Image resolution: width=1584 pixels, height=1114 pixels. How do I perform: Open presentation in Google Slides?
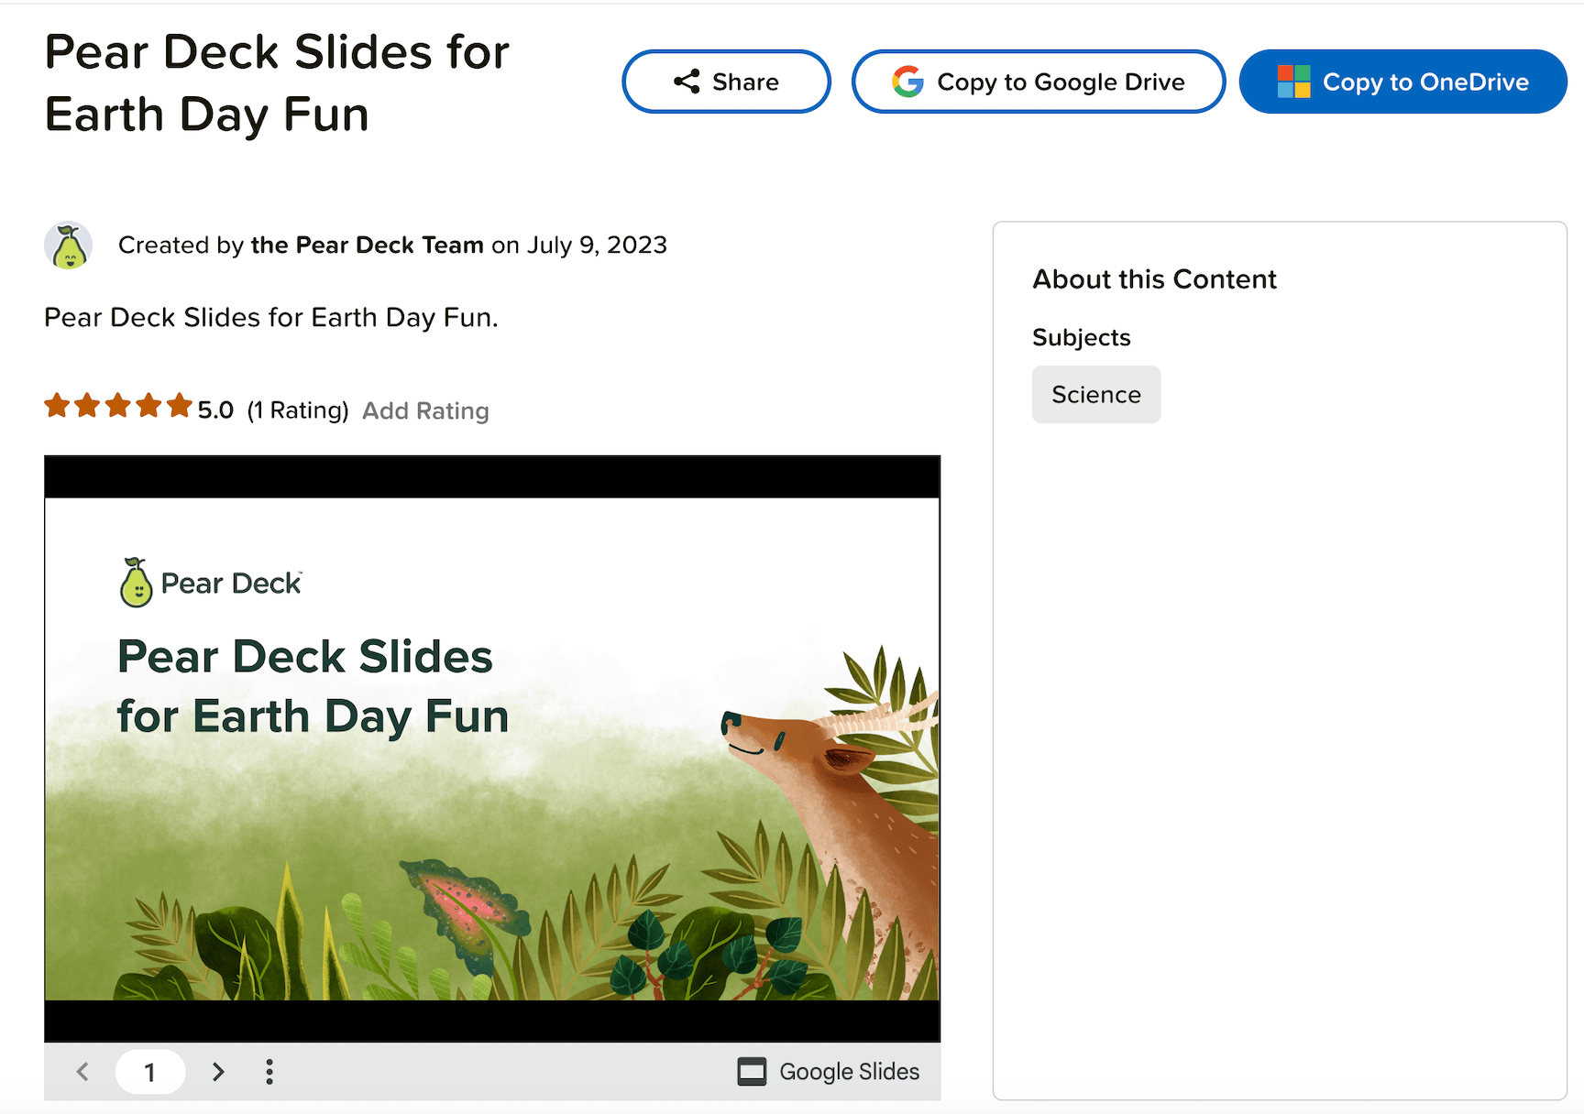[x=829, y=1071]
